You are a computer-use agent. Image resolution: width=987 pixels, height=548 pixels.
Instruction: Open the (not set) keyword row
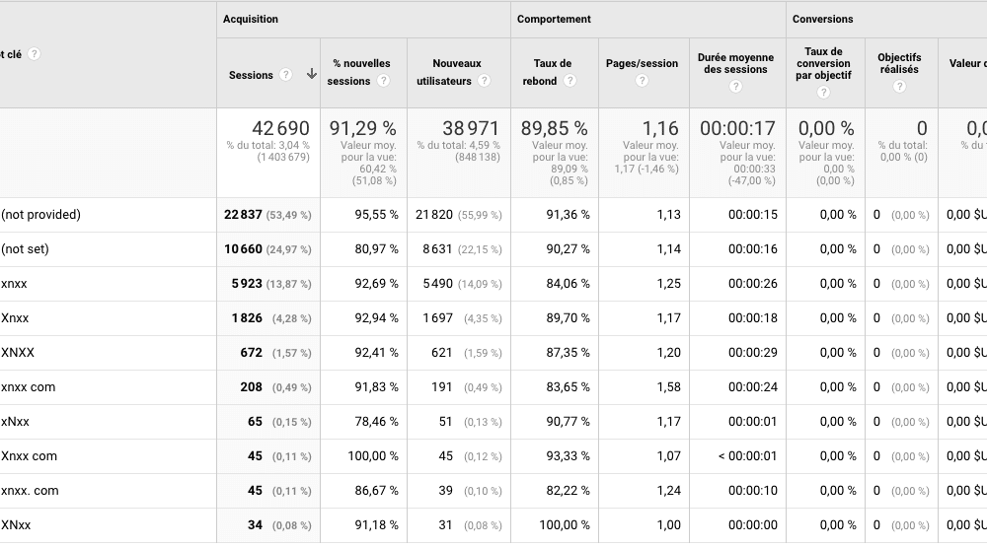[x=26, y=249]
